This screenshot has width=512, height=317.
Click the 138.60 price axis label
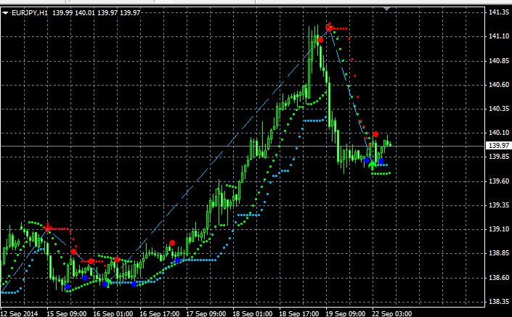click(x=499, y=278)
